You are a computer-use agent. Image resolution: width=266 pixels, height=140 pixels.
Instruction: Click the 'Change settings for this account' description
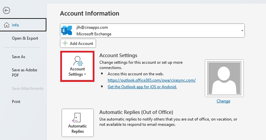[x=141, y=65]
